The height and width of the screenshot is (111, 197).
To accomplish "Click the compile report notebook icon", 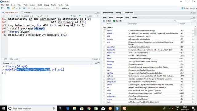I will click(x=48, y=16).
